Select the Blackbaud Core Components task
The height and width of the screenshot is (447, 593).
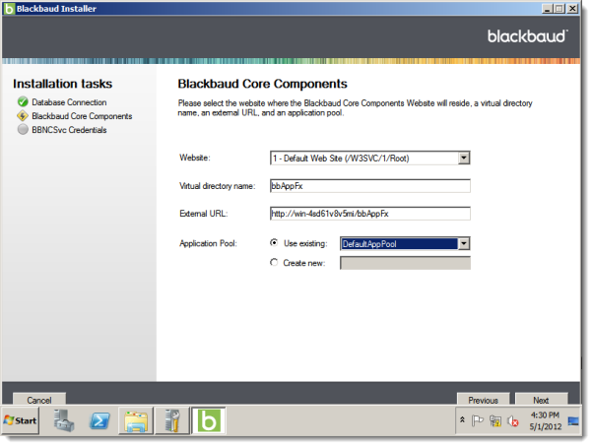(82, 116)
